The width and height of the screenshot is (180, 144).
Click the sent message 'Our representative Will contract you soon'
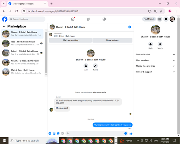[x=113, y=125]
